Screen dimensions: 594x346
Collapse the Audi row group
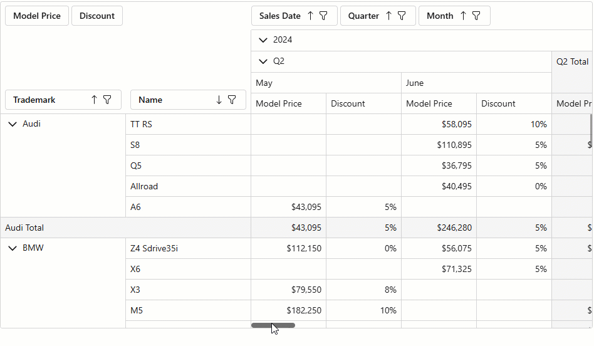[13, 124]
